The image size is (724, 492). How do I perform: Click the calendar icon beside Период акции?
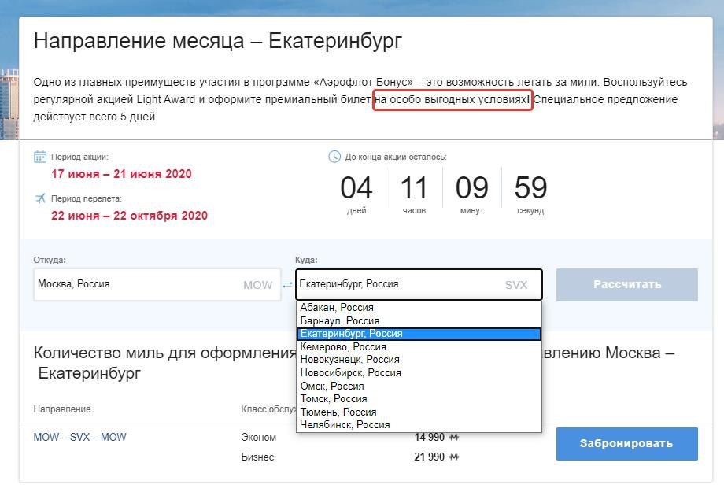(x=40, y=157)
